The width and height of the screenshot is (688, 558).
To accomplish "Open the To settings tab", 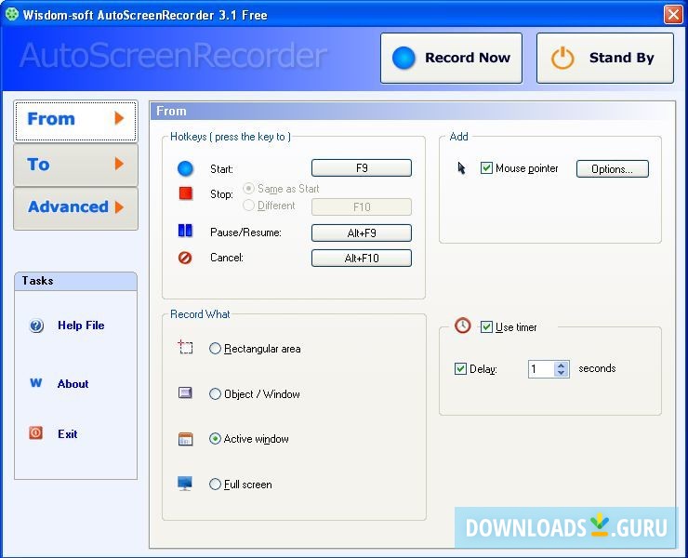I will pos(76,165).
